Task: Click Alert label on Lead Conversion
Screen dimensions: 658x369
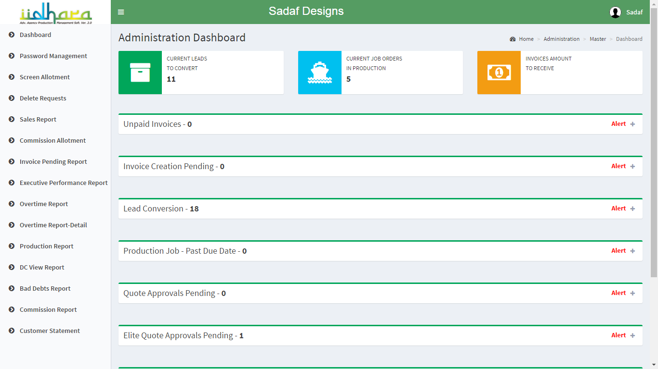Action: coord(619,209)
